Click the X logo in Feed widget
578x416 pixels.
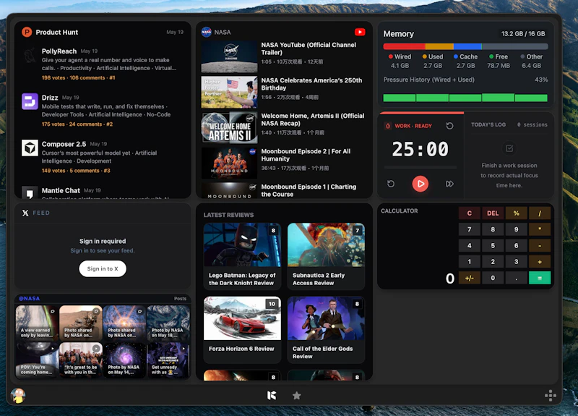25,213
